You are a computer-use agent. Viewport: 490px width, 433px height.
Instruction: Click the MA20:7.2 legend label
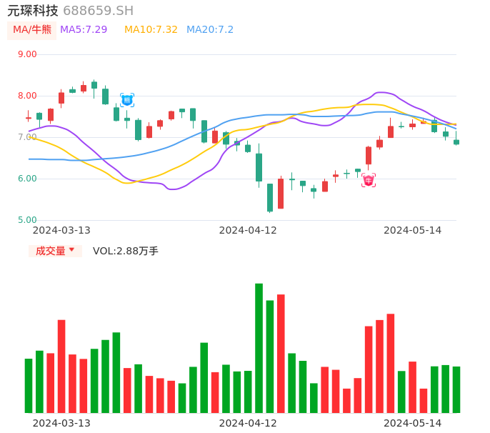[x=210, y=30]
